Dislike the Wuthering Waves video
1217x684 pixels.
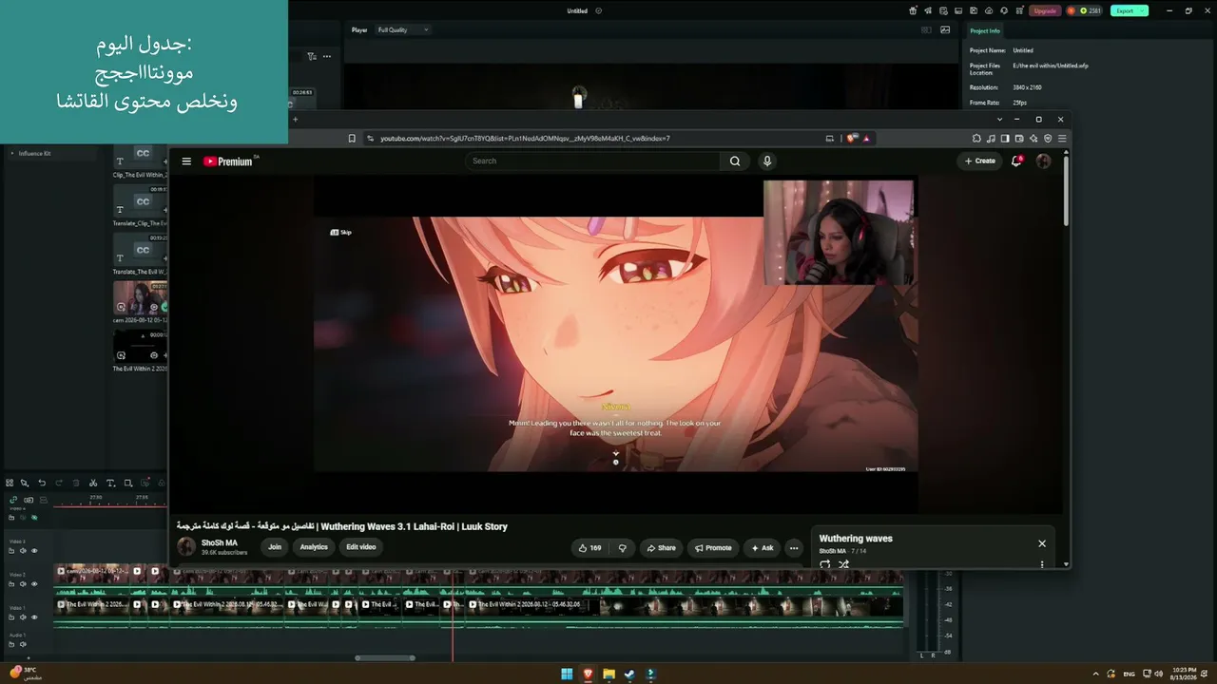coord(623,548)
